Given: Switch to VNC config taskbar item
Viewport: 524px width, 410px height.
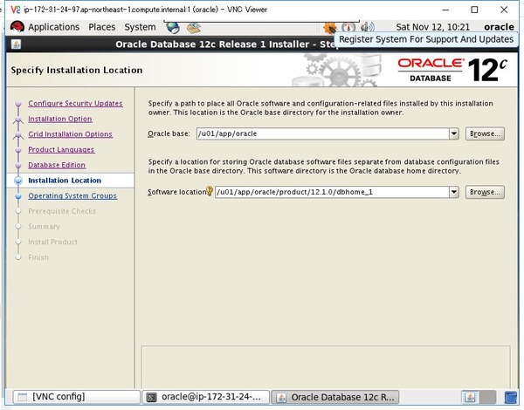Looking at the screenshot, I should tap(77, 397).
